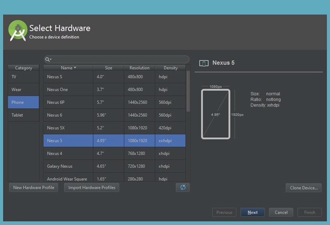Image resolution: width=330 pixels, height=225 pixels.
Task: Click the 'Density: xxhdpi' detail text
Action: click(265, 105)
